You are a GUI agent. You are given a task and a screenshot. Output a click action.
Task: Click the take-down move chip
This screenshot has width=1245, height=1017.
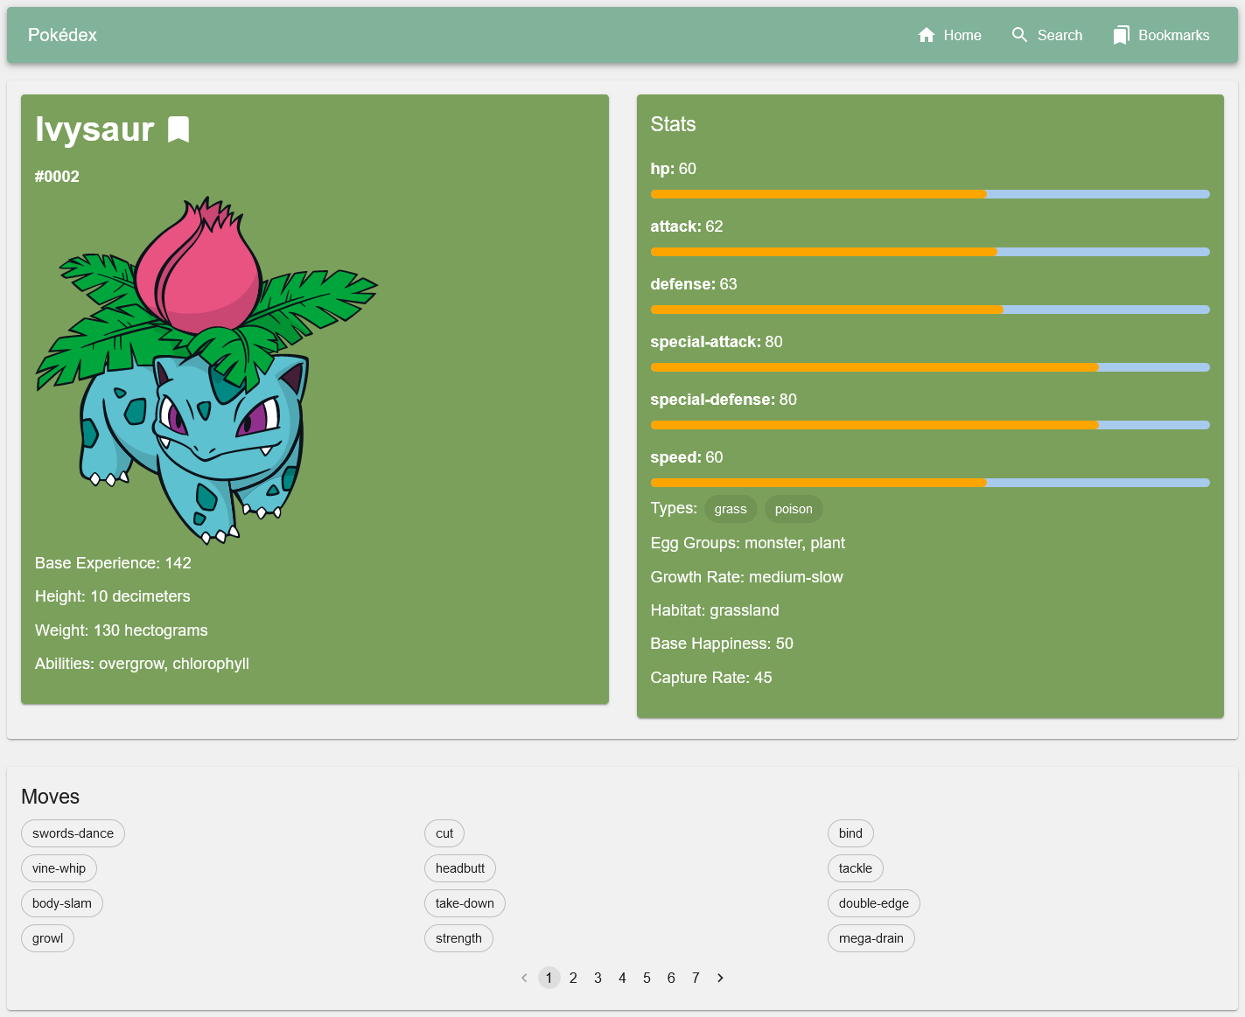tap(465, 903)
